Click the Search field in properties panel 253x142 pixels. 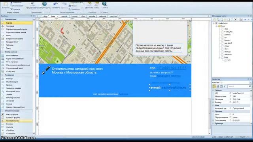[239, 86]
